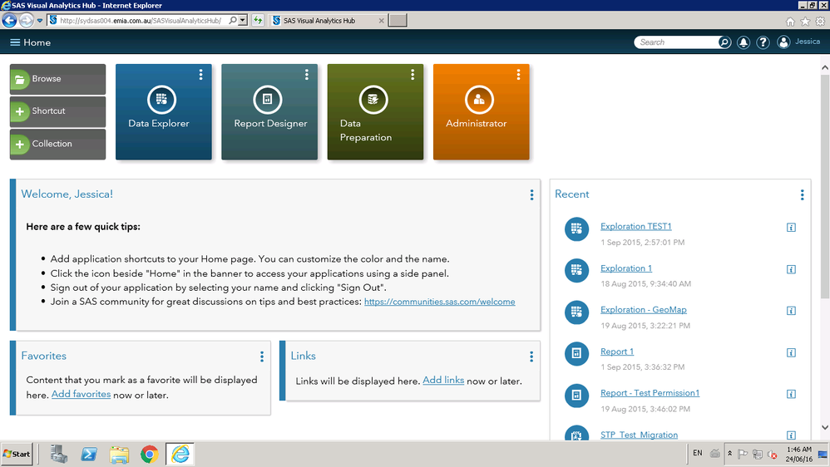Launch the Administrator tile
Image resolution: width=830 pixels, height=467 pixels.
[x=482, y=111]
